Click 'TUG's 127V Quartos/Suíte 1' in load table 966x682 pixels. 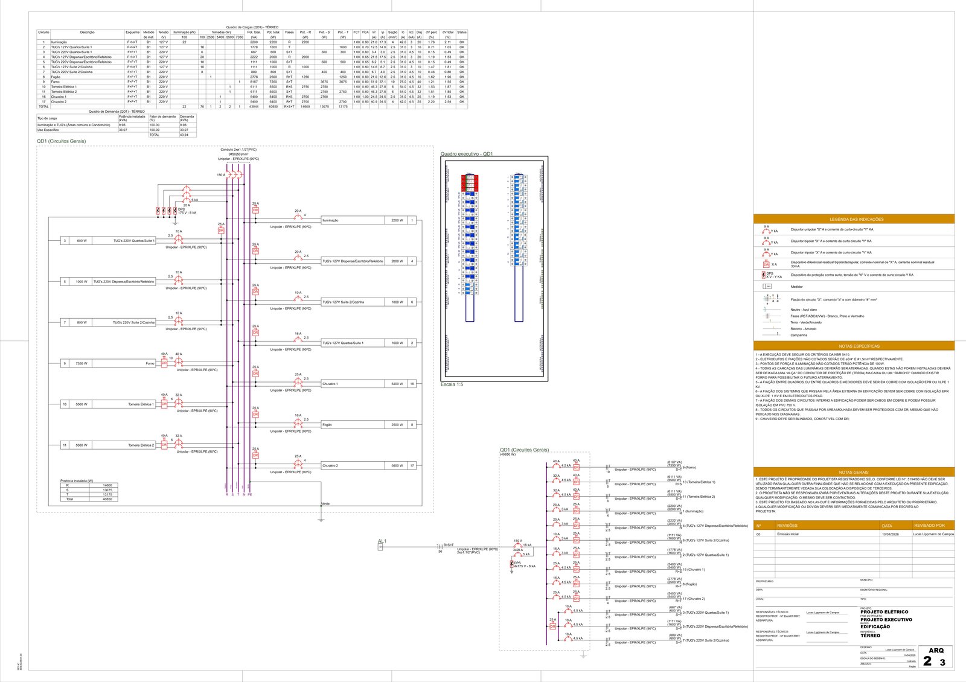71,47
